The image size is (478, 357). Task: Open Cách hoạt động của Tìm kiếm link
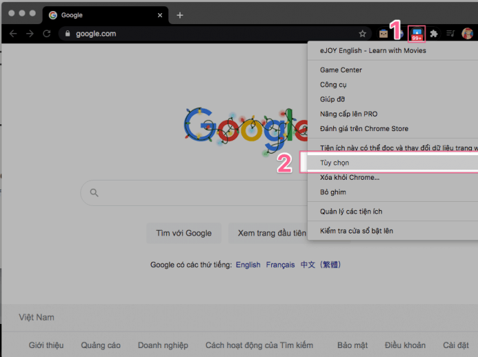click(x=259, y=345)
